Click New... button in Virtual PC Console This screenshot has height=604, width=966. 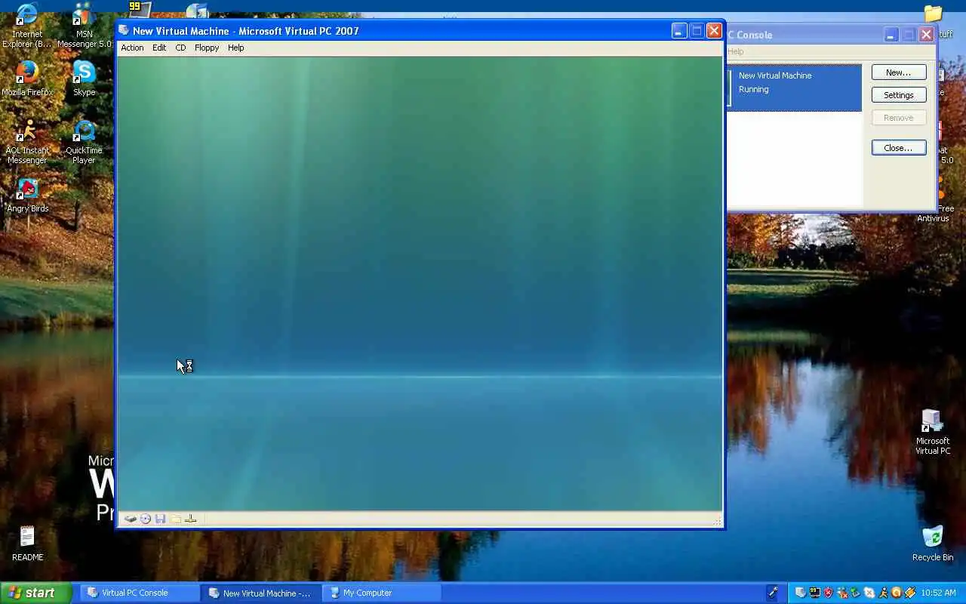899,72
